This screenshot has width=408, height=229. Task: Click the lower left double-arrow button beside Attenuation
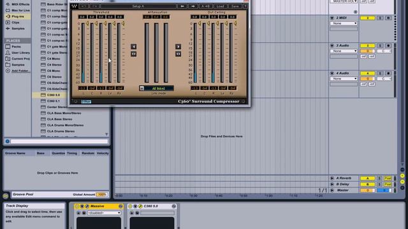133,54
